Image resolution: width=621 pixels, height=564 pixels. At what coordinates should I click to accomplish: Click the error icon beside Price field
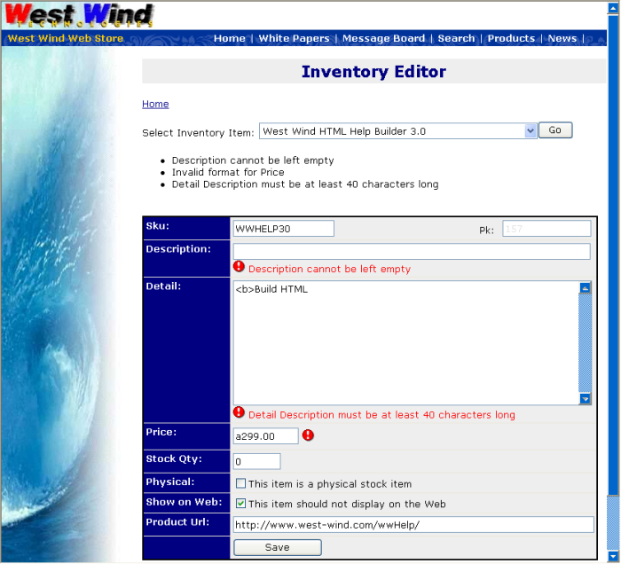(308, 435)
